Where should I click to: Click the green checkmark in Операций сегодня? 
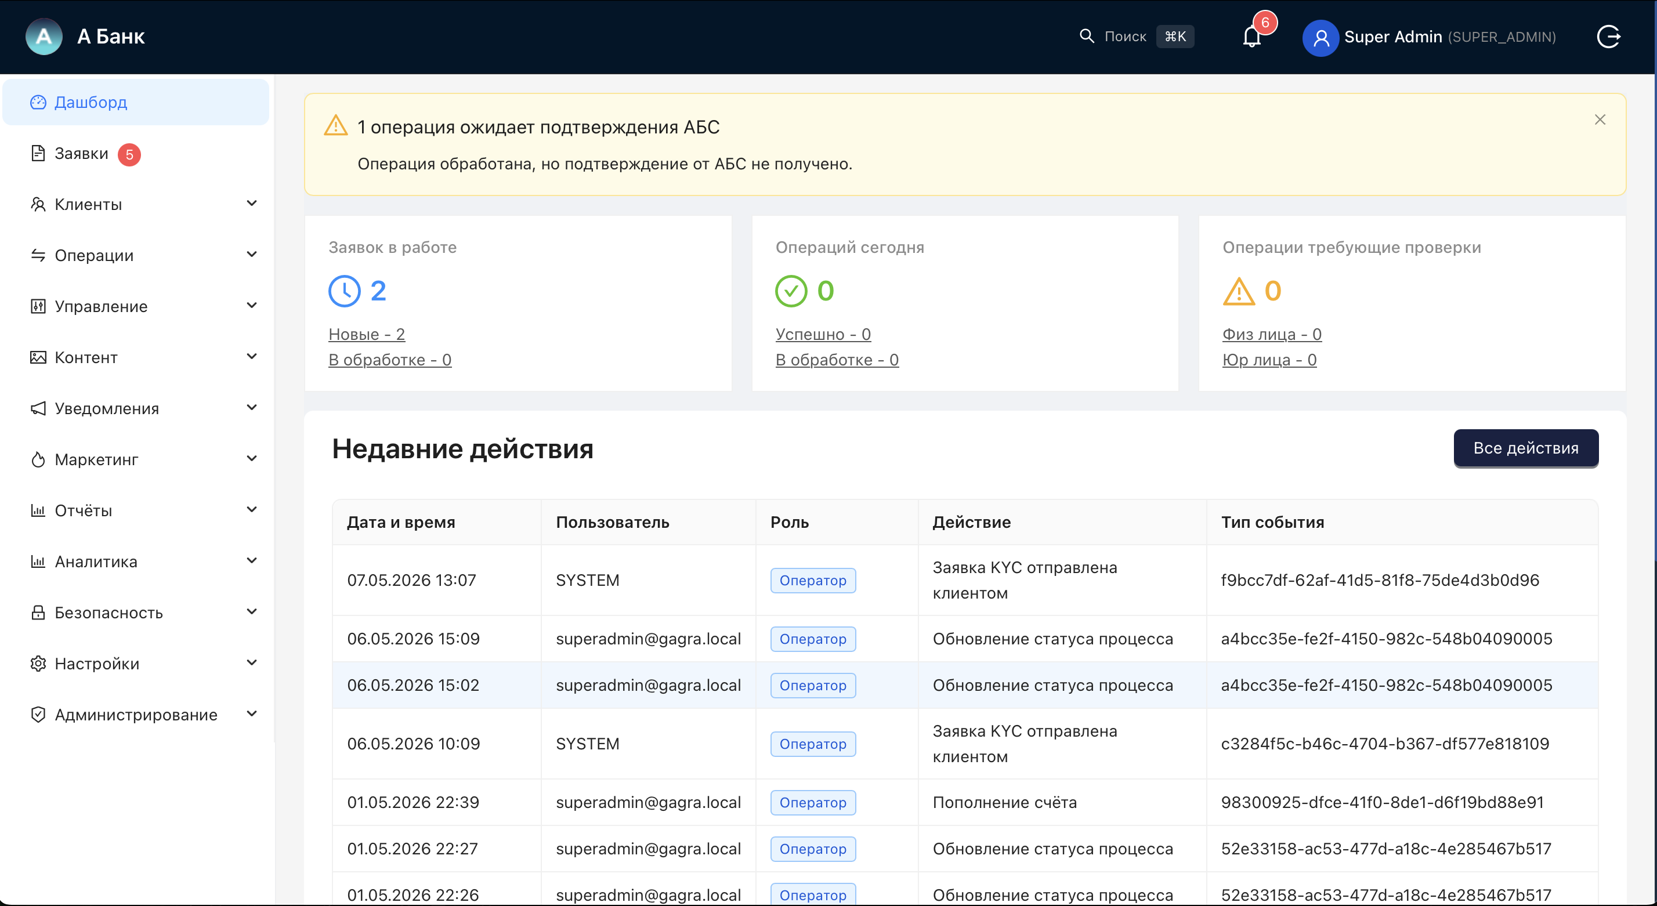(791, 291)
